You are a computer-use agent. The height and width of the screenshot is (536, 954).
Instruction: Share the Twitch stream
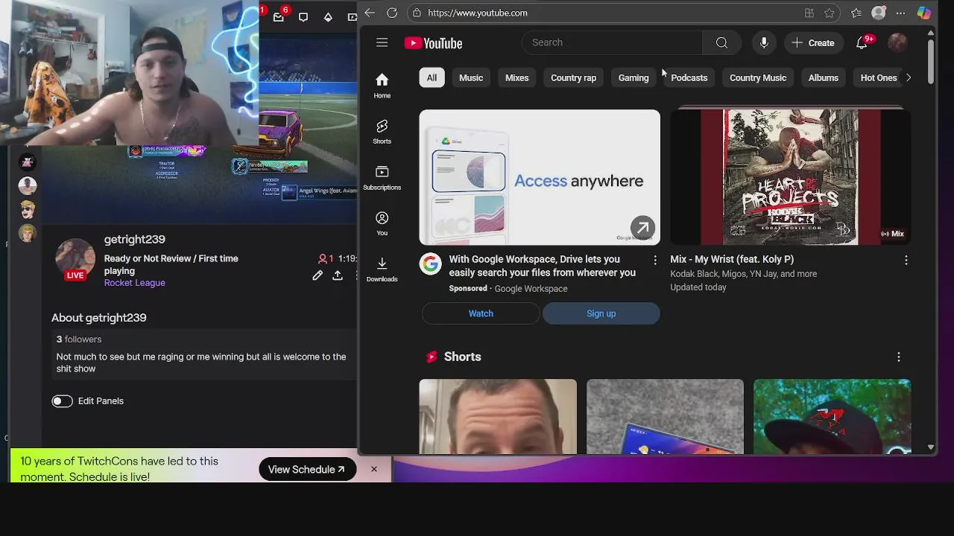[338, 275]
